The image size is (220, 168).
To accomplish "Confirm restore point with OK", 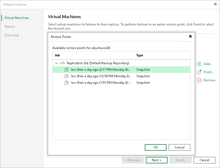I will [155, 147].
